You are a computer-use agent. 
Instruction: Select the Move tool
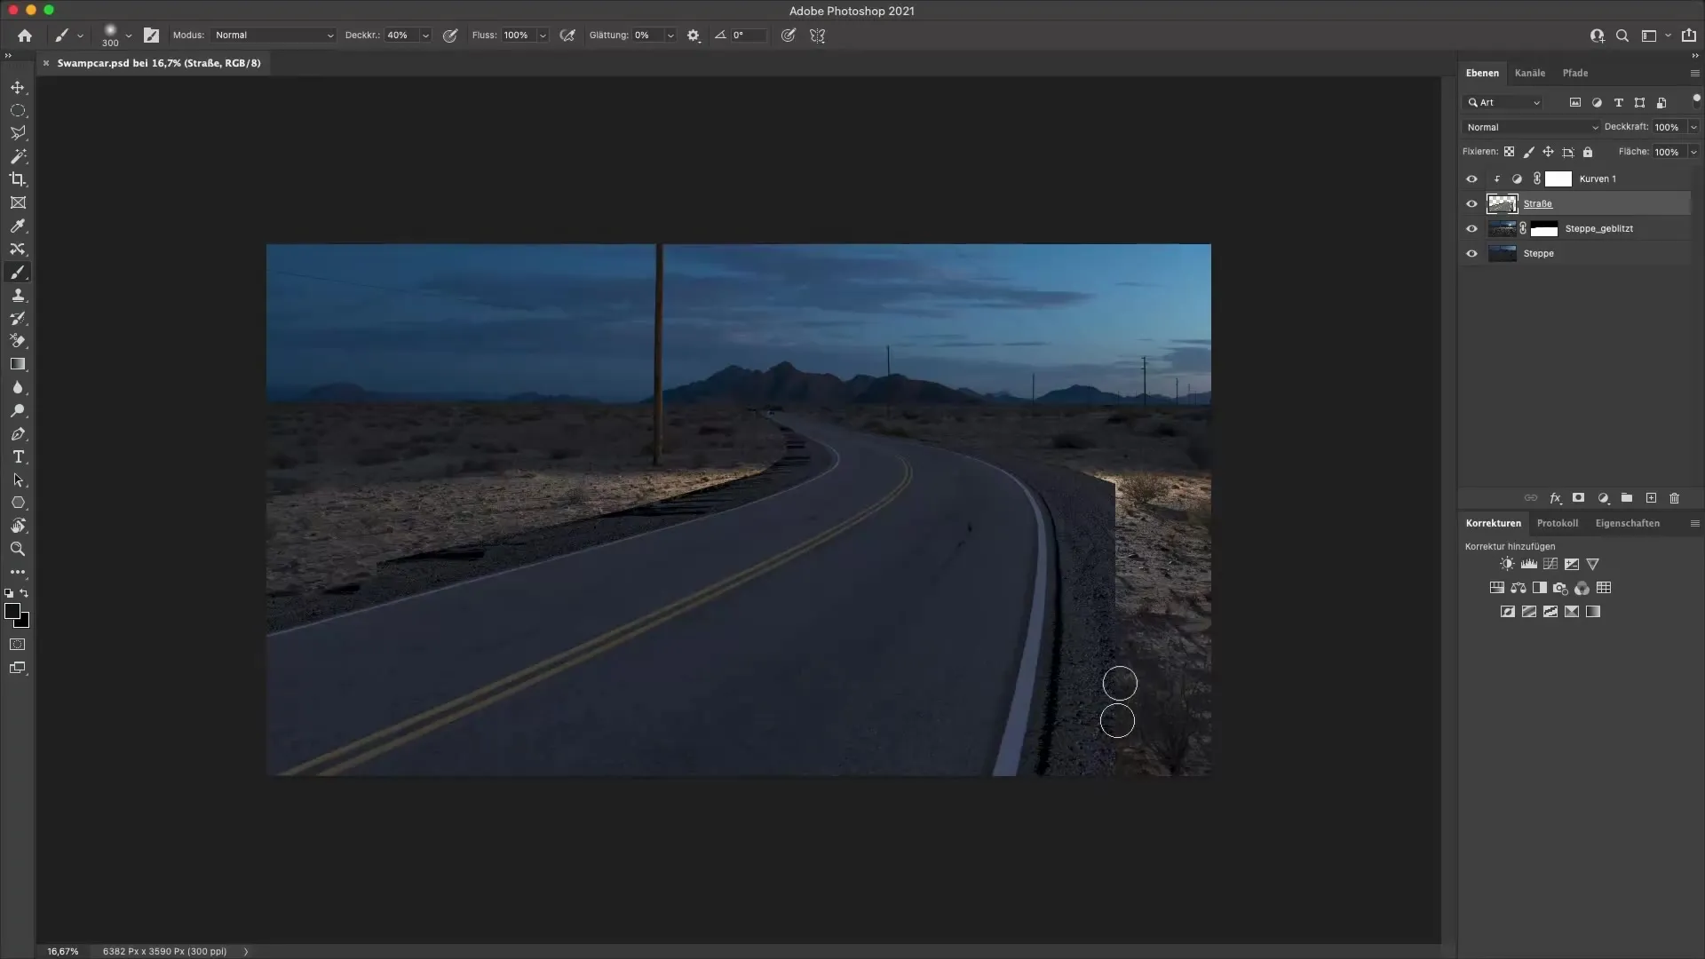pos(18,87)
